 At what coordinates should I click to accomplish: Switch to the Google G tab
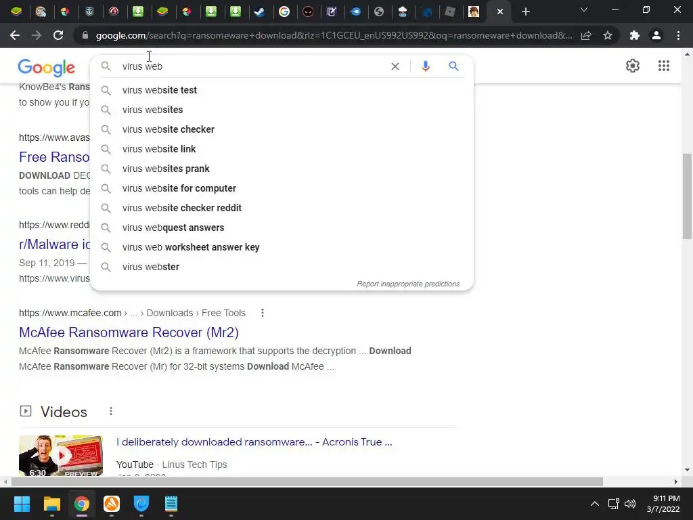pos(284,12)
